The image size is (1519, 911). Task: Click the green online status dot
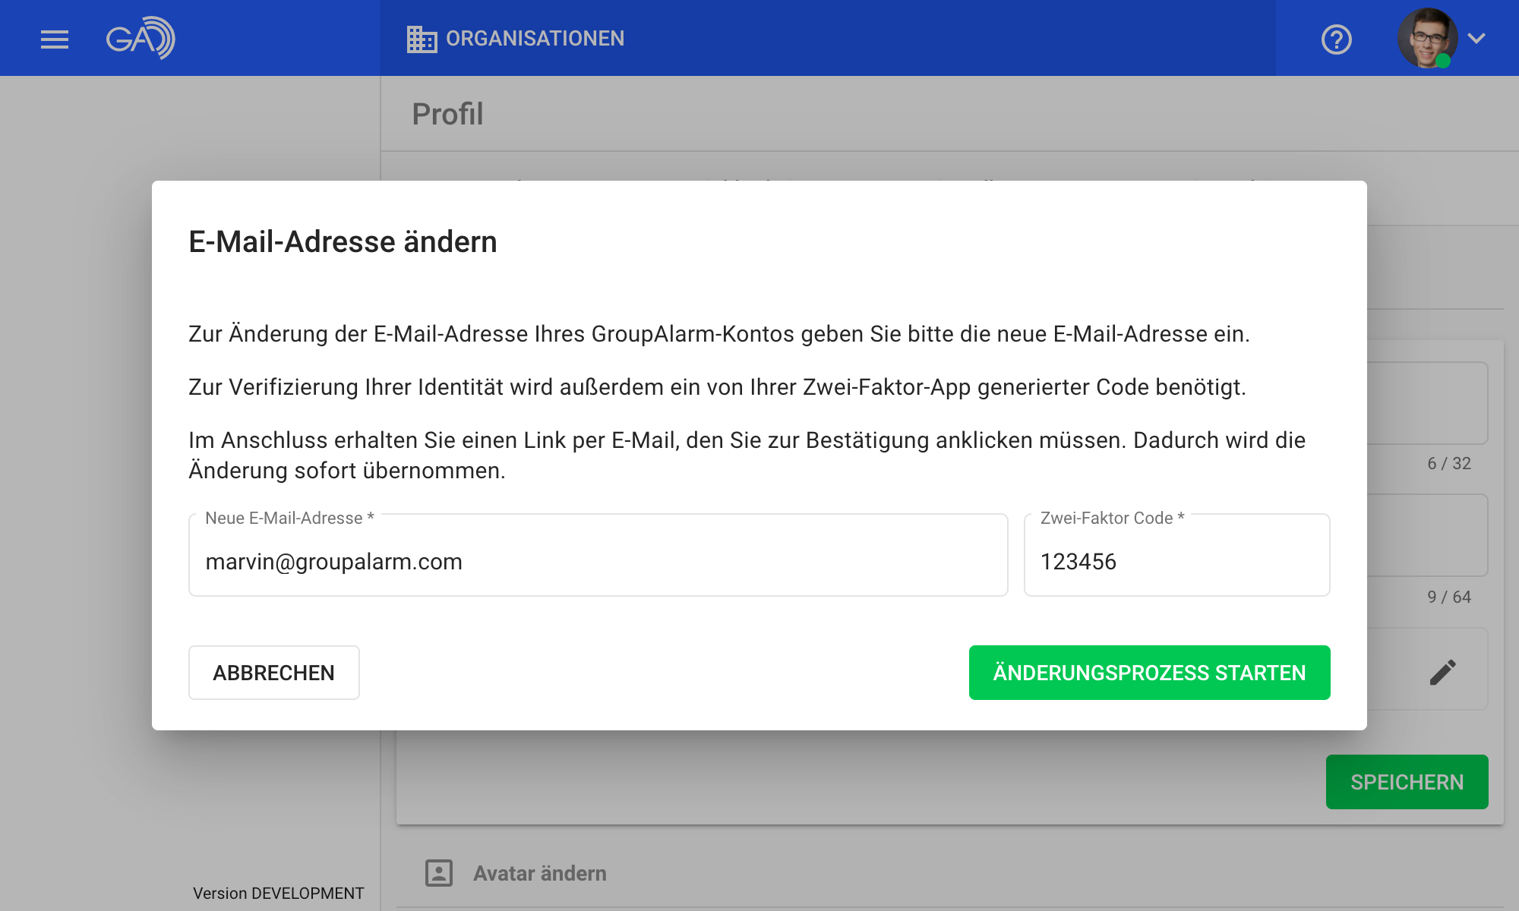pyautogui.click(x=1443, y=61)
